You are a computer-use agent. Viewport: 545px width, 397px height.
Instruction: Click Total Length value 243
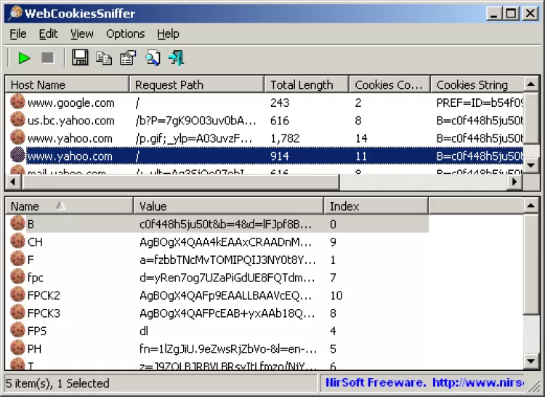tap(280, 103)
